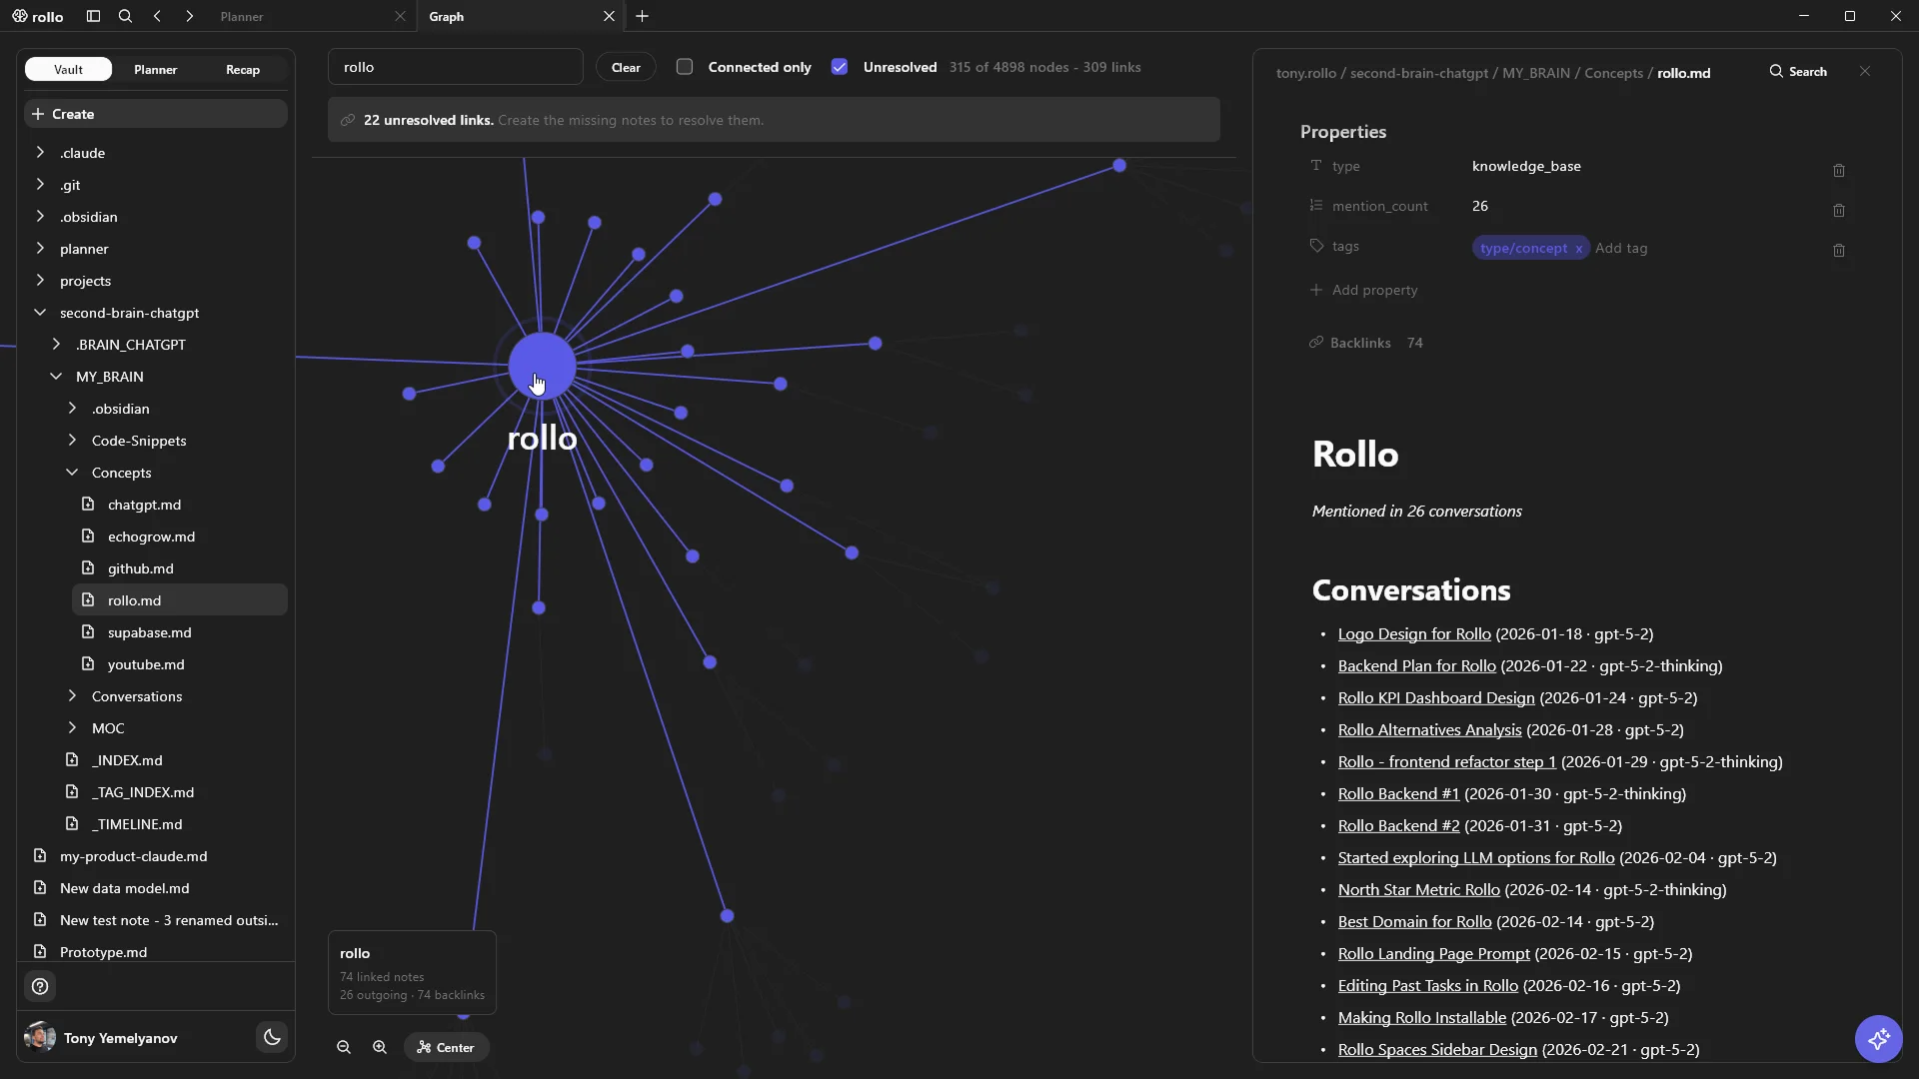Open the _INDEX.md file
Image resolution: width=1919 pixels, height=1079 pixels.
click(x=172, y=760)
